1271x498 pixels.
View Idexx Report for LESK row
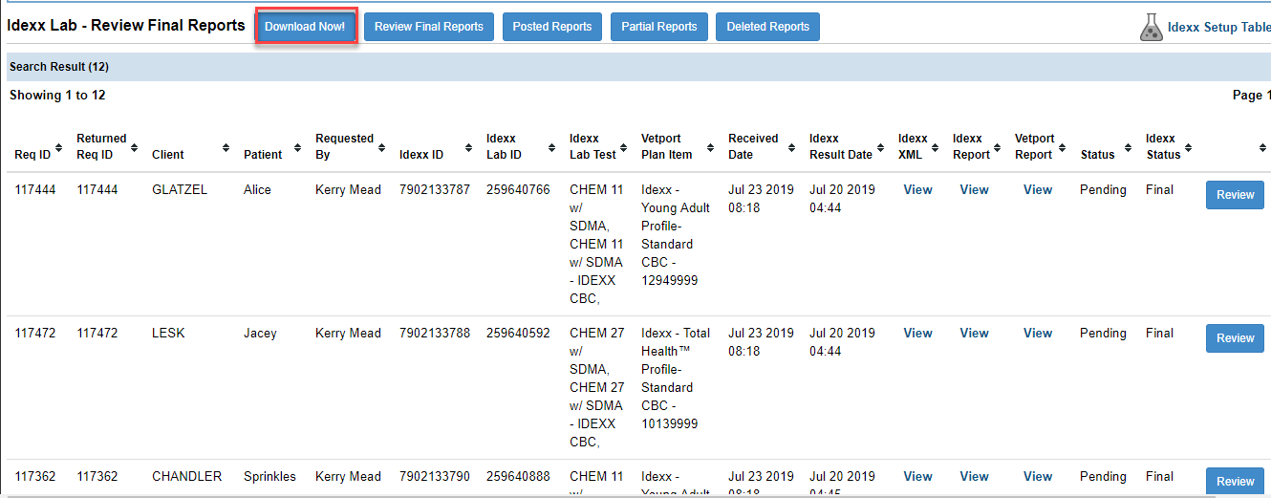(974, 334)
